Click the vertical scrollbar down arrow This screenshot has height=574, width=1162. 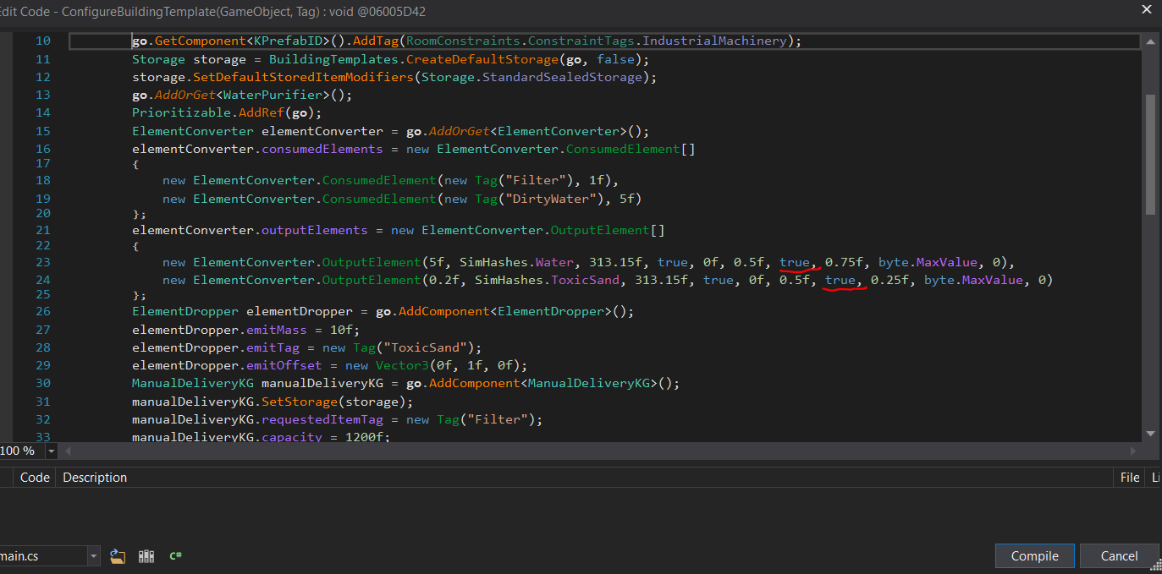pos(1150,433)
